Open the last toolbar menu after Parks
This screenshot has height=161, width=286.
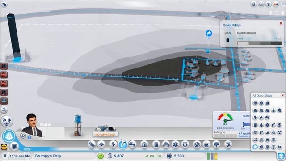[228, 144]
